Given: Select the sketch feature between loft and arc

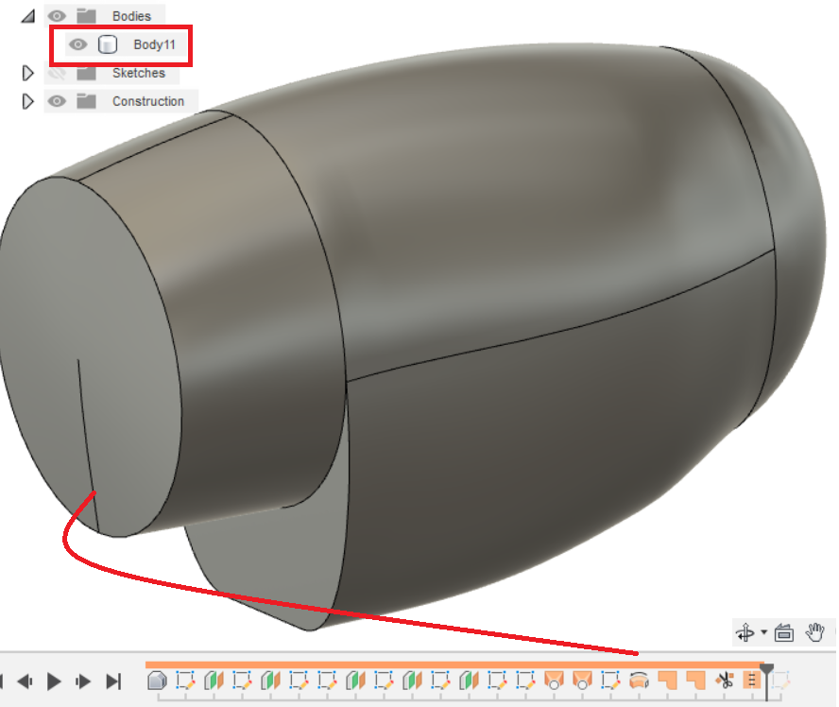Looking at the screenshot, I should click(610, 681).
